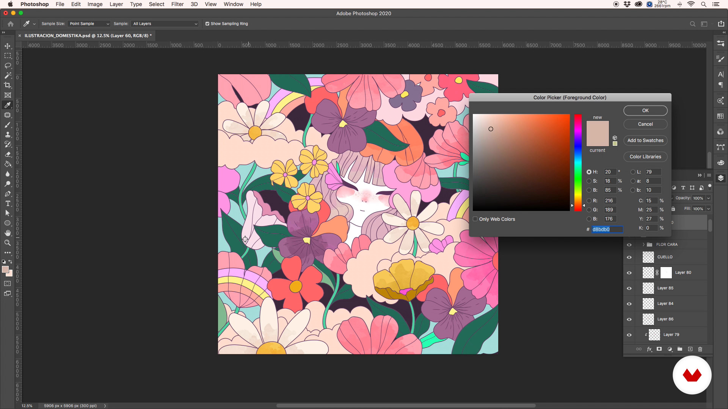
Task: Open the Image menu
Action: 95,4
